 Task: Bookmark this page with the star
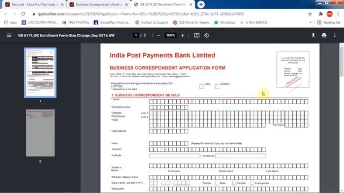pos(310,14)
